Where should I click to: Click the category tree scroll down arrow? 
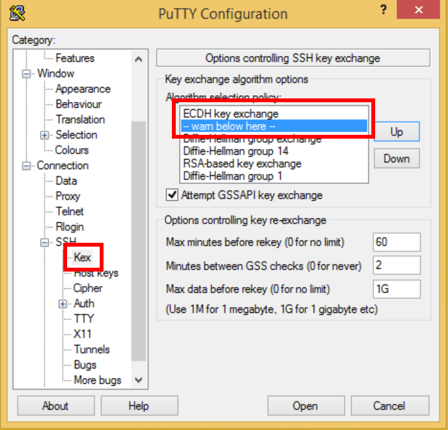tap(139, 380)
